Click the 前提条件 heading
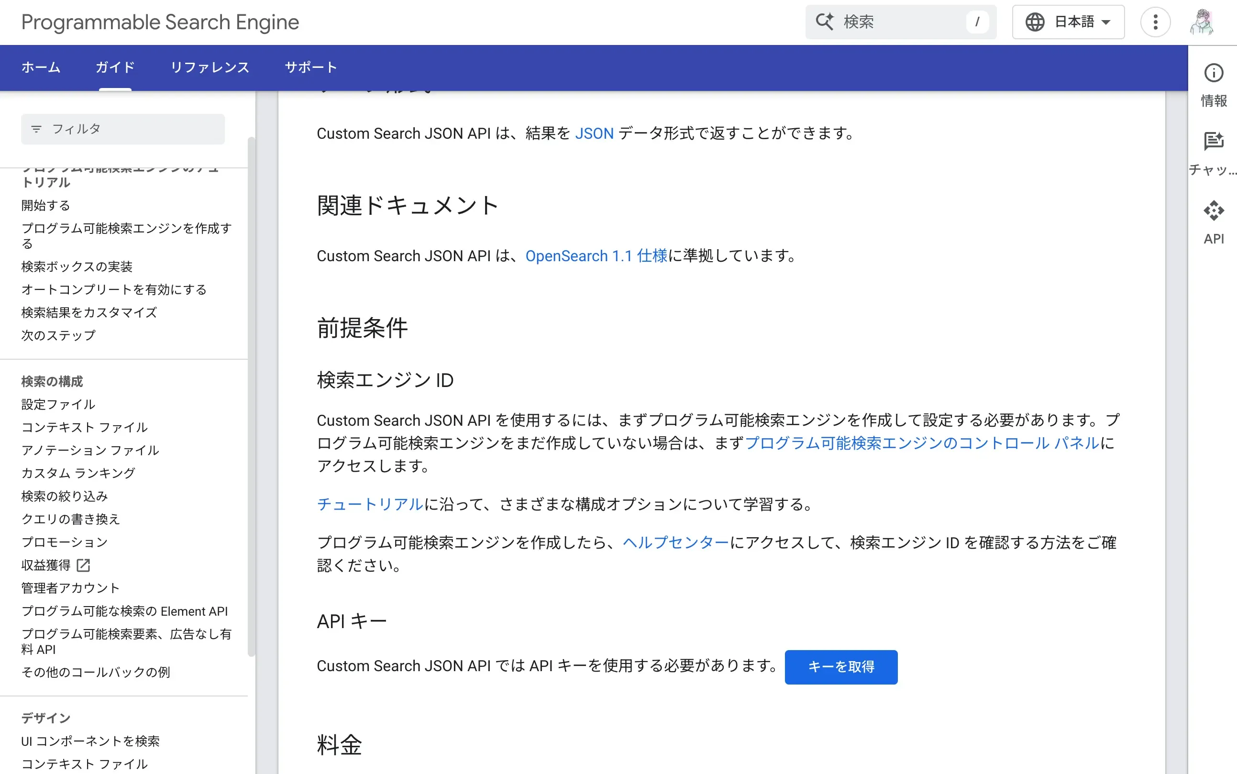 (x=363, y=328)
